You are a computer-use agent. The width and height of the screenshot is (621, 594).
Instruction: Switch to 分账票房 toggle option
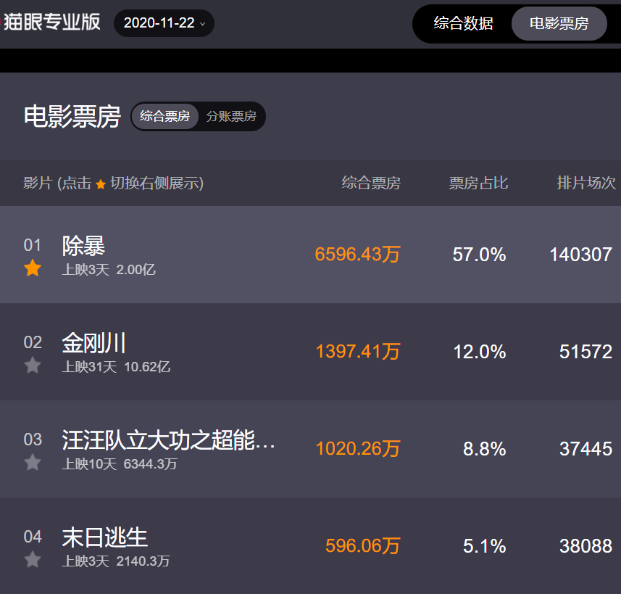(231, 116)
